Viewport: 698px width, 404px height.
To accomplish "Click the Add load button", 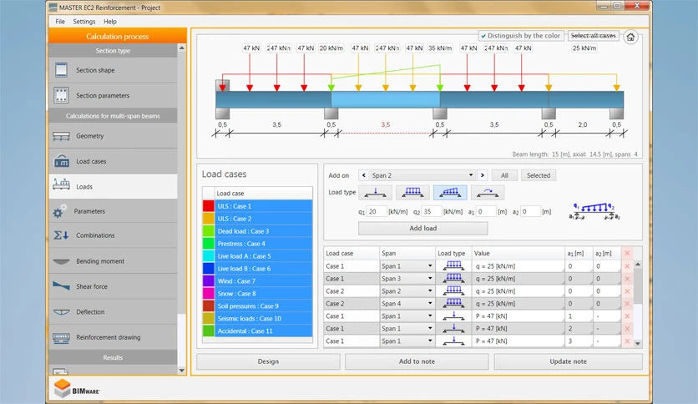I will click(x=423, y=228).
